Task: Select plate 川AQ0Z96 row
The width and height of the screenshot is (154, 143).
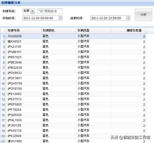Action: (73, 36)
